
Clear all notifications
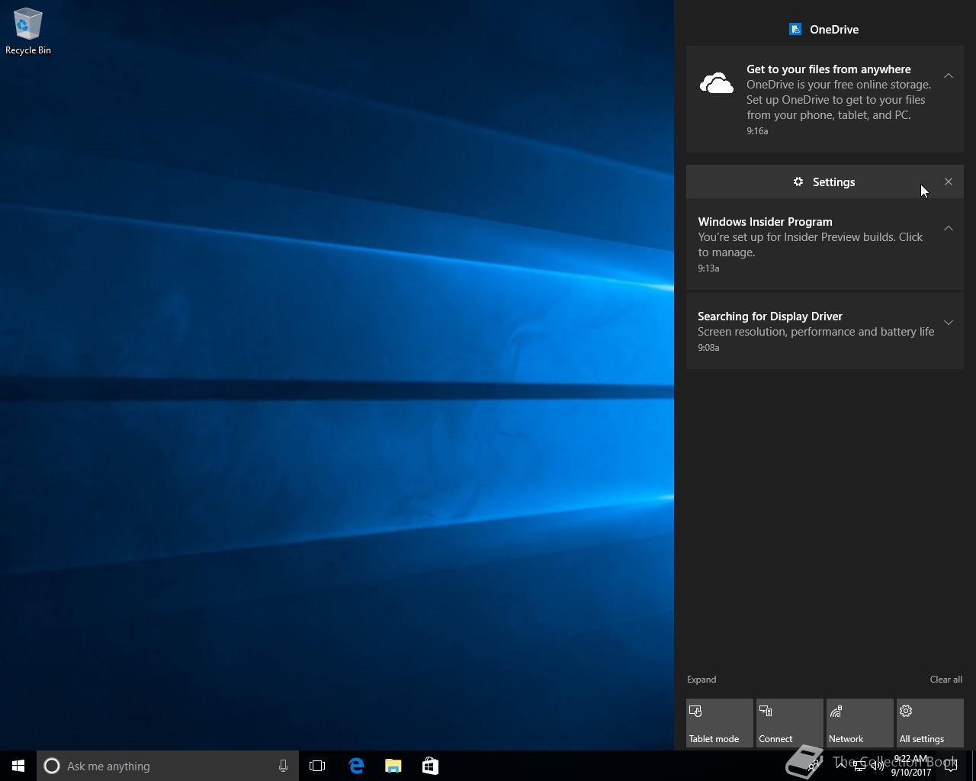click(945, 680)
